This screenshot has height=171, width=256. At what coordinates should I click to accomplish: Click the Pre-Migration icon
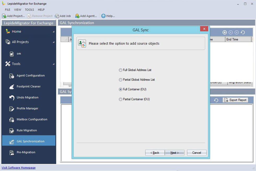tap(11, 152)
